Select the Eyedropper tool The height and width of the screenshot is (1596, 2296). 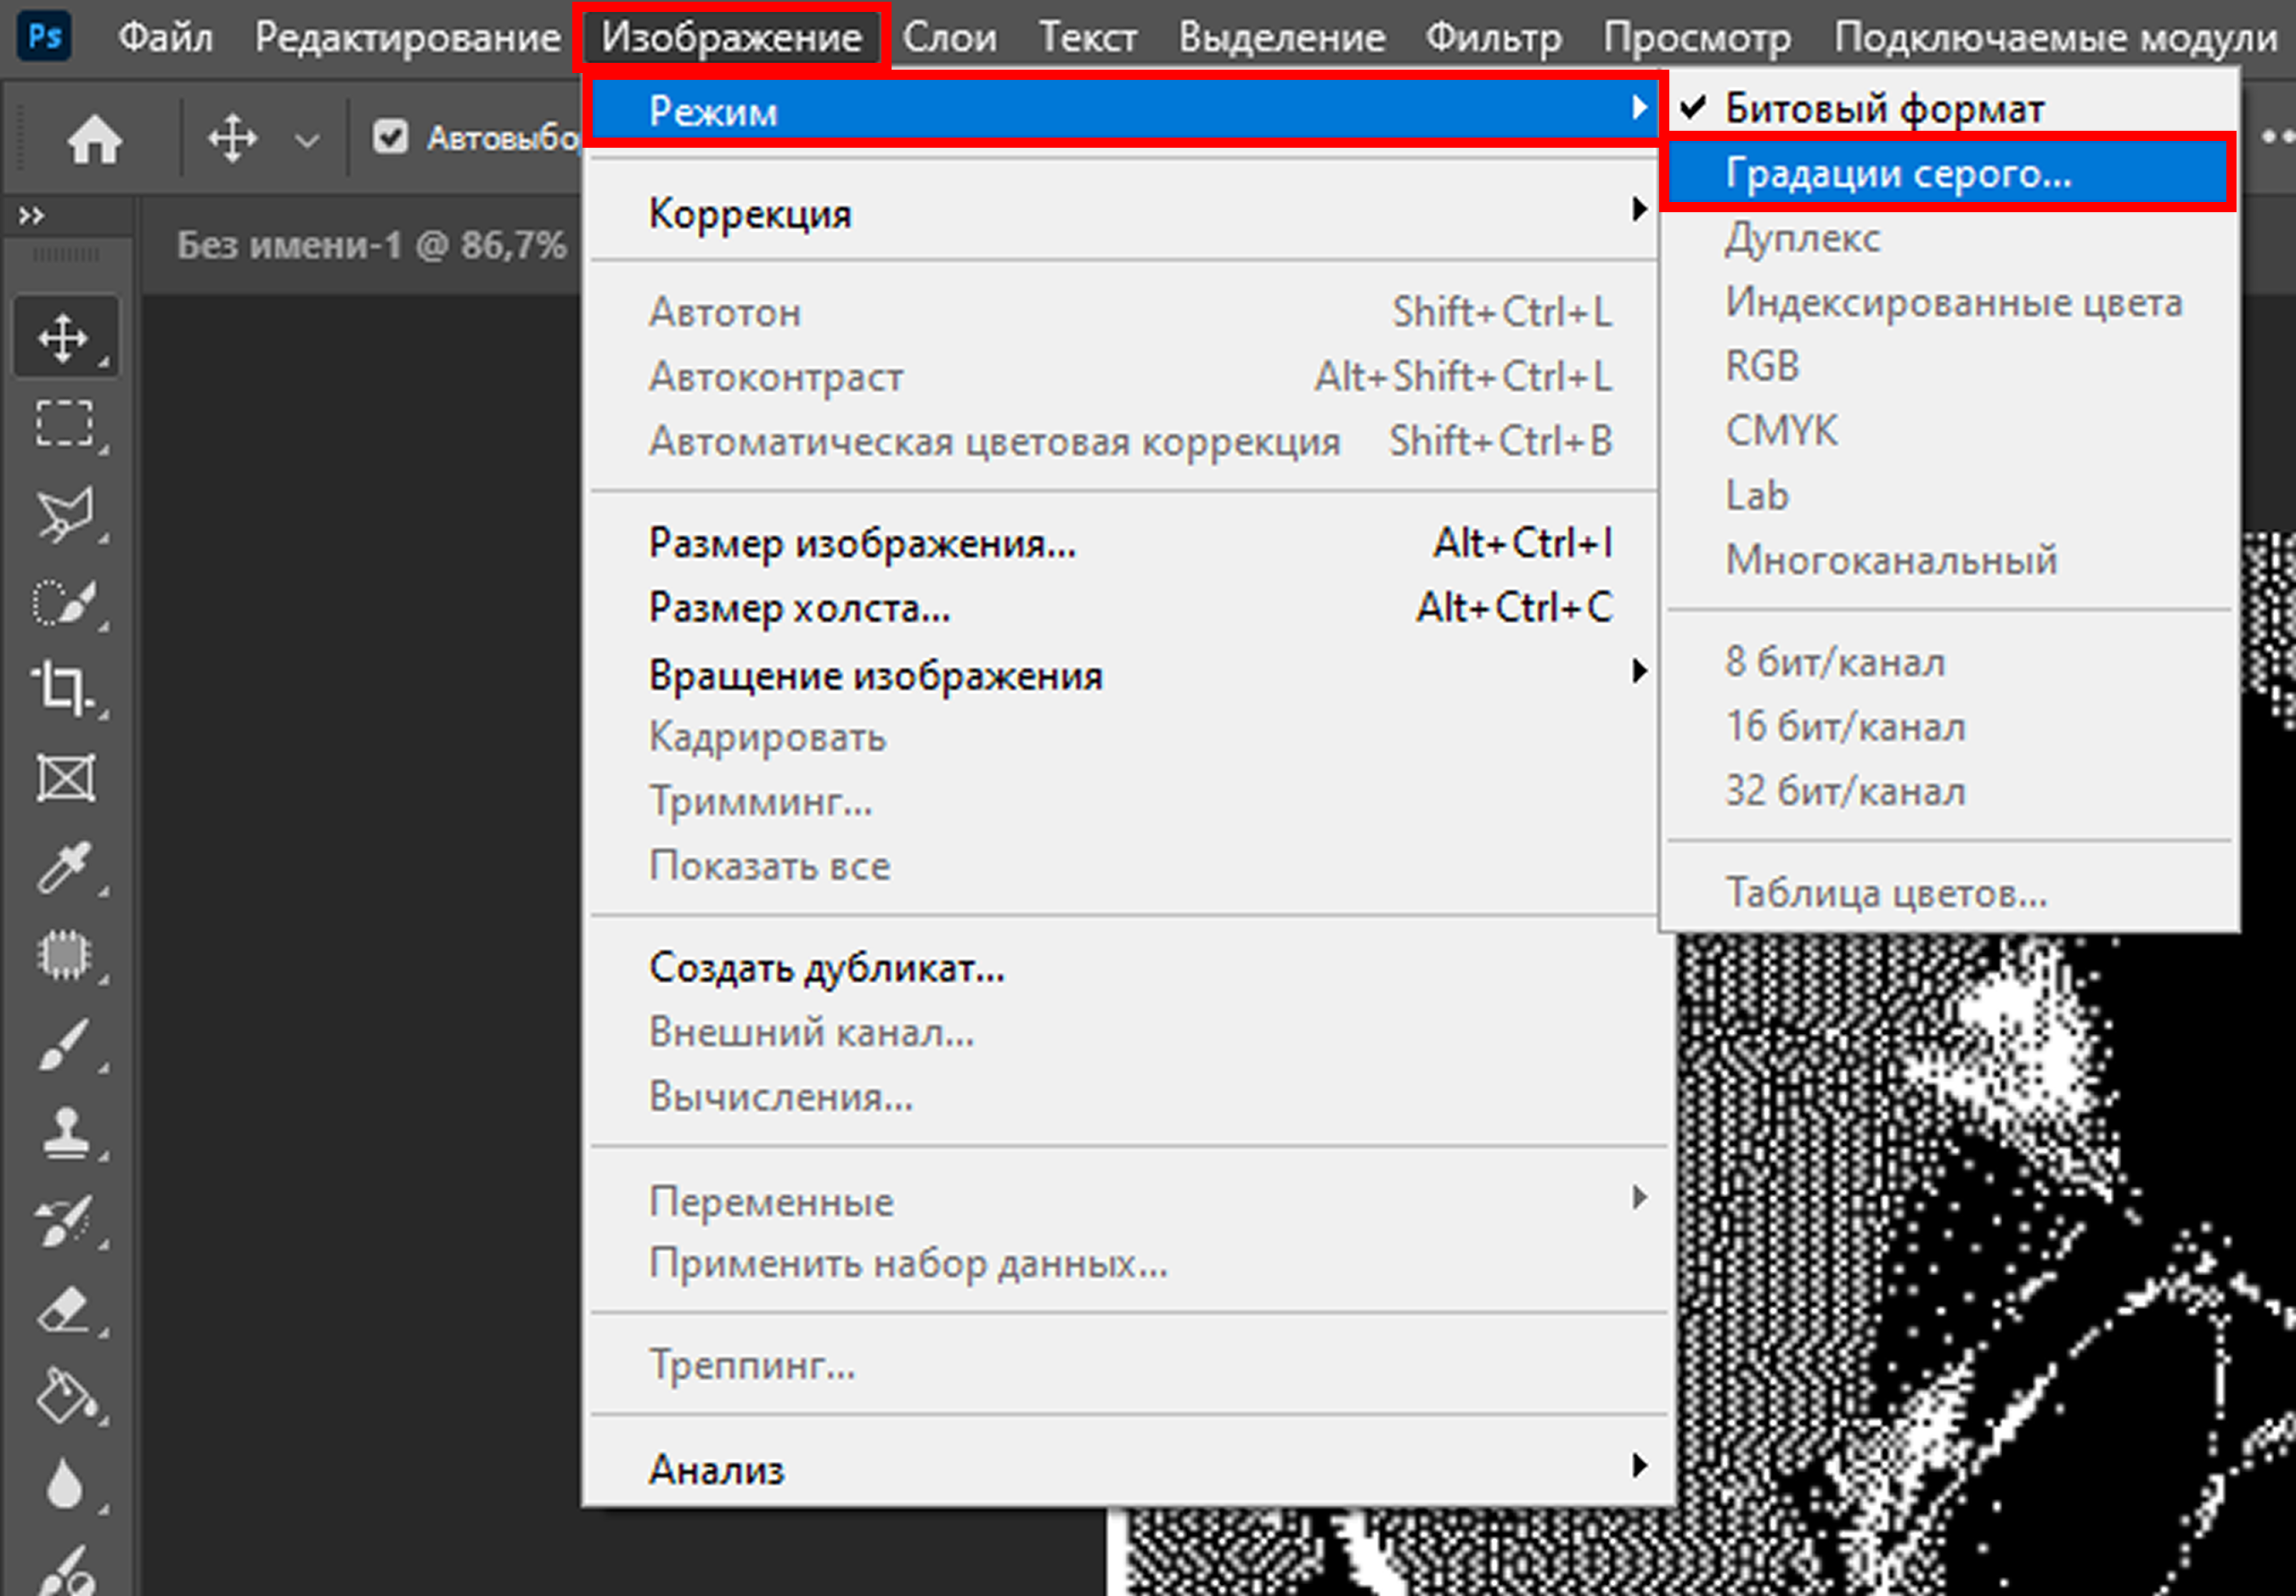(65, 866)
